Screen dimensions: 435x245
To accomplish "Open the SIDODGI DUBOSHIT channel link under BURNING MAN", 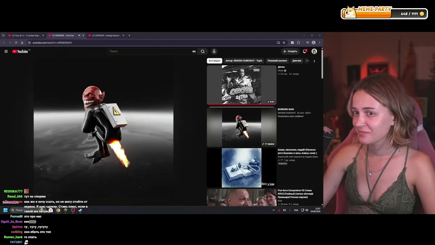I will [286, 113].
